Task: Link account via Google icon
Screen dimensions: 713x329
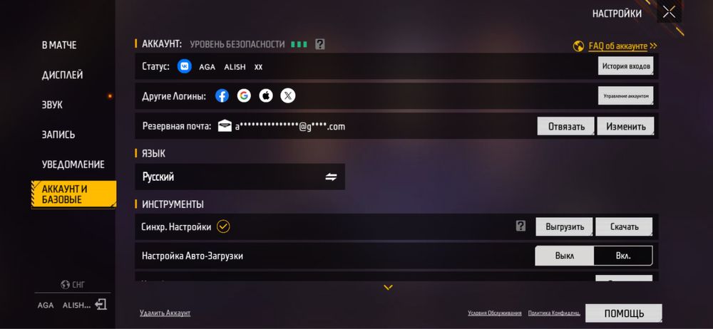Action: tap(244, 96)
